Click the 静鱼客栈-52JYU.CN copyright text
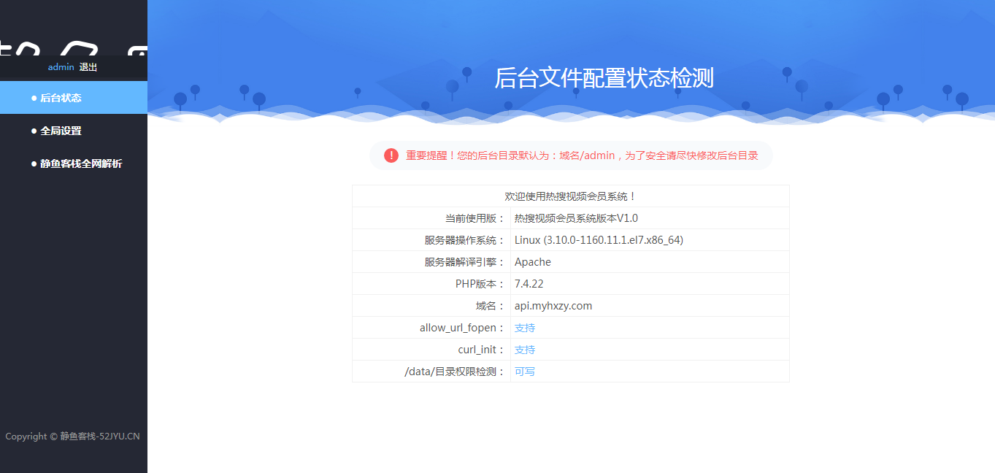 (x=99, y=437)
